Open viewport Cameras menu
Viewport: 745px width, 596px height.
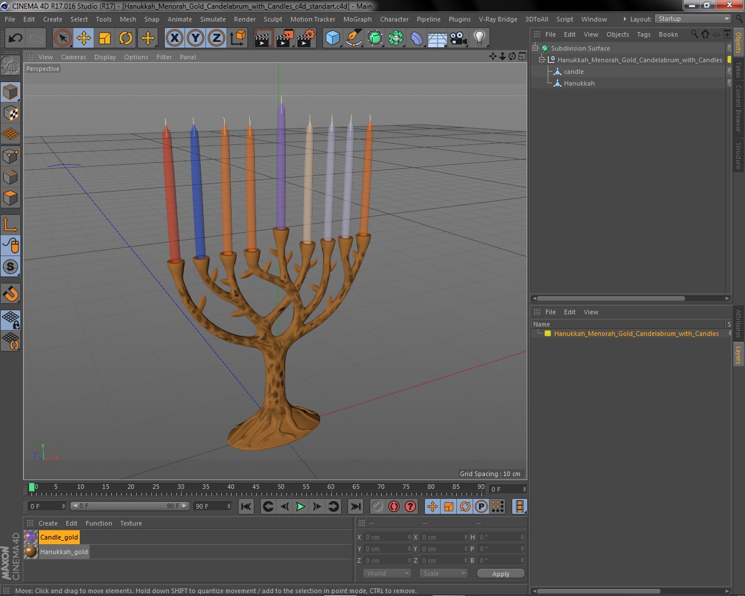click(73, 57)
